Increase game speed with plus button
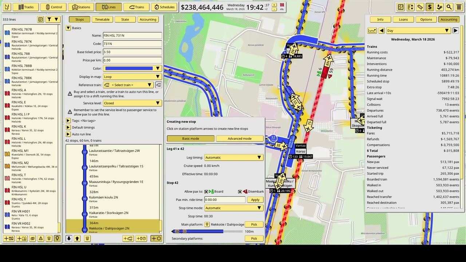Image resolution: width=466 pixels, height=262 pixels. (x=274, y=5)
